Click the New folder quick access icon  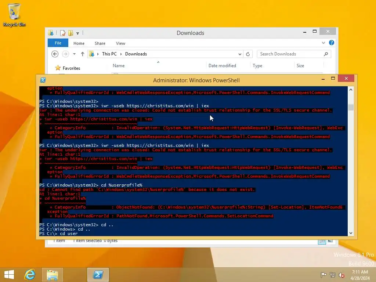[x=70, y=33]
